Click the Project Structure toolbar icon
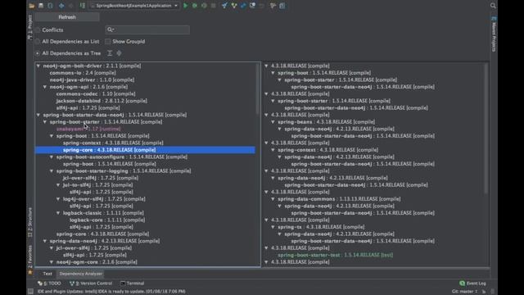The width and height of the screenshot is (524, 295). click(273, 6)
